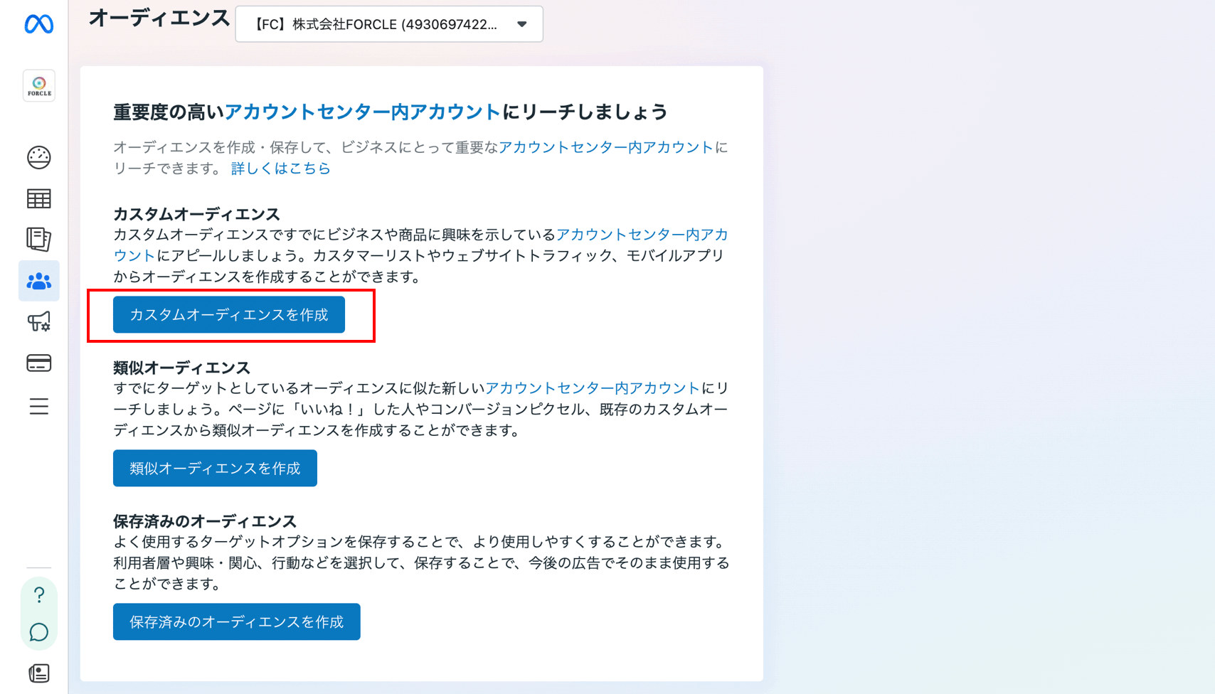Image resolution: width=1215 pixels, height=694 pixels.
Task: Open the news updates icon
Action: [x=39, y=673]
